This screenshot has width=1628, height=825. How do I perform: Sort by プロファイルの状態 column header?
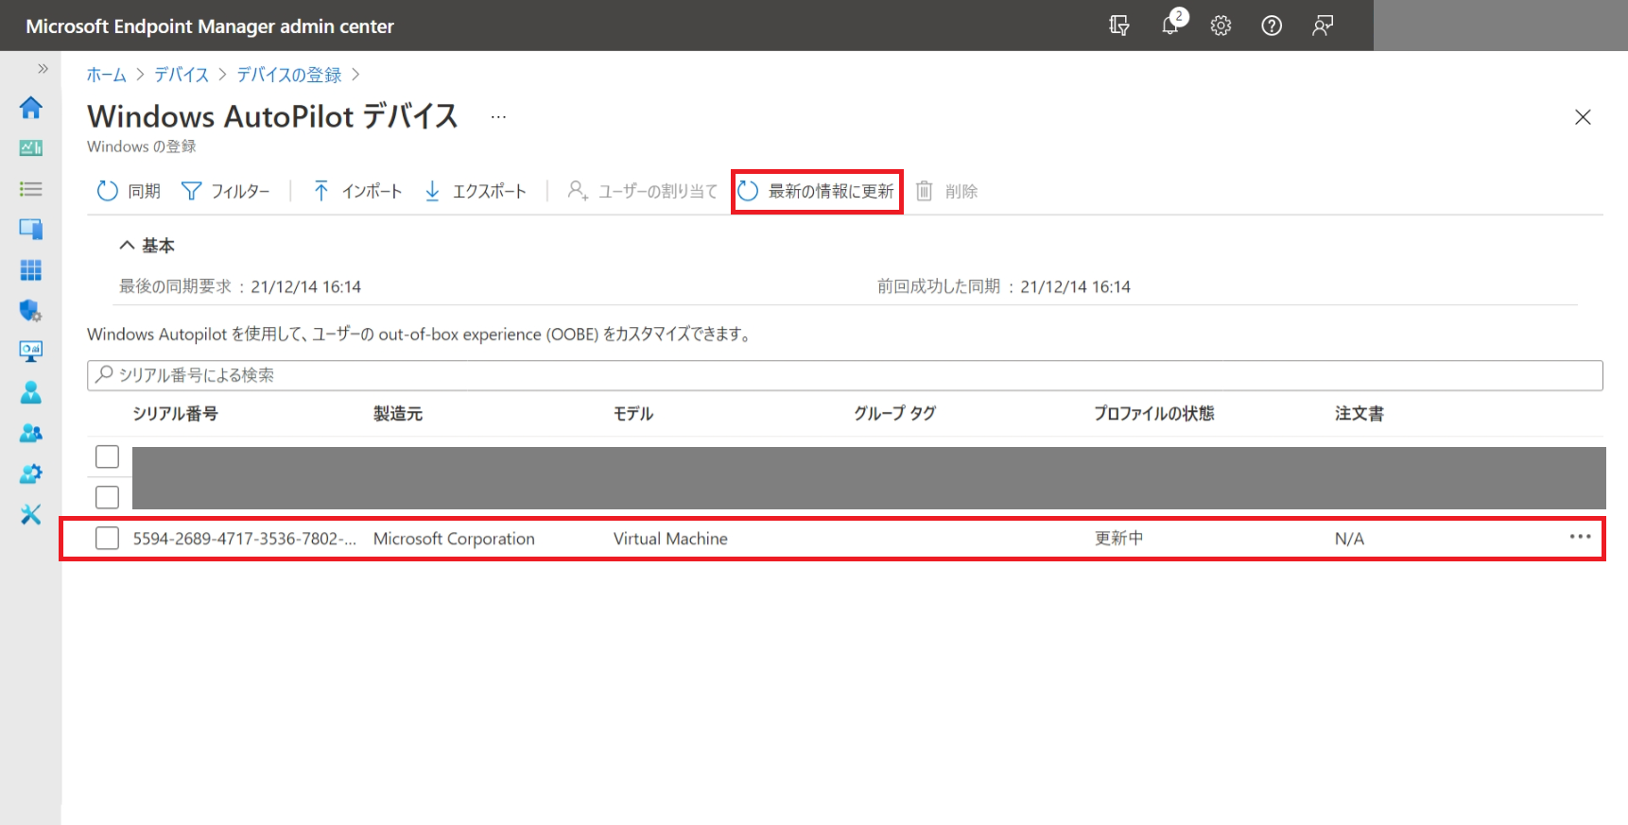pos(1153,414)
